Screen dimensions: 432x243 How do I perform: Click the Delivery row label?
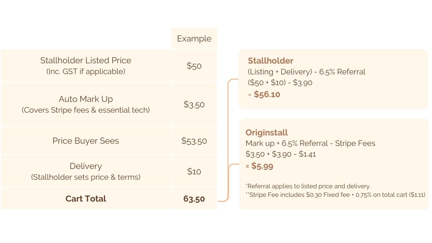coord(86,166)
